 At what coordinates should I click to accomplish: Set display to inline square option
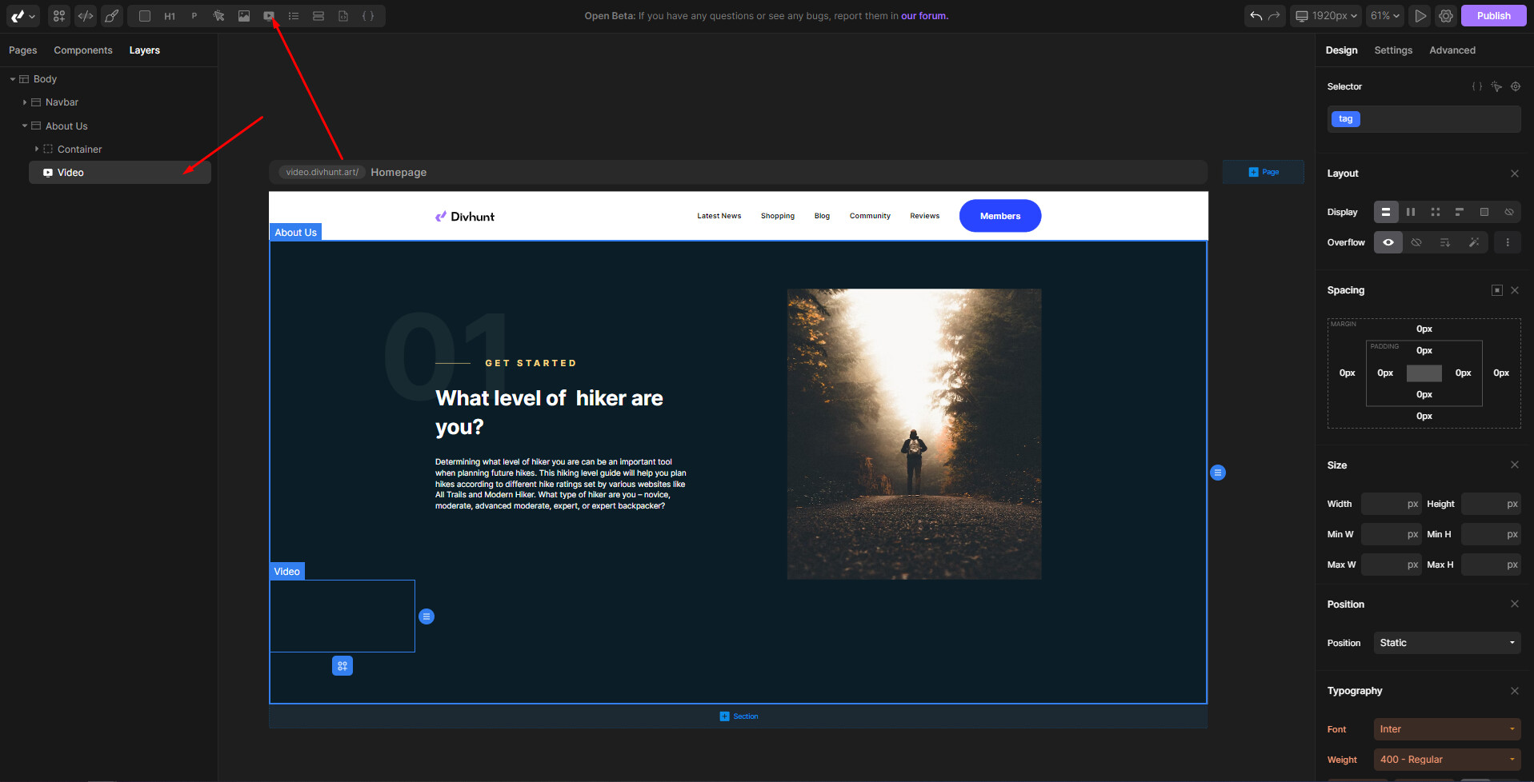click(x=1484, y=212)
